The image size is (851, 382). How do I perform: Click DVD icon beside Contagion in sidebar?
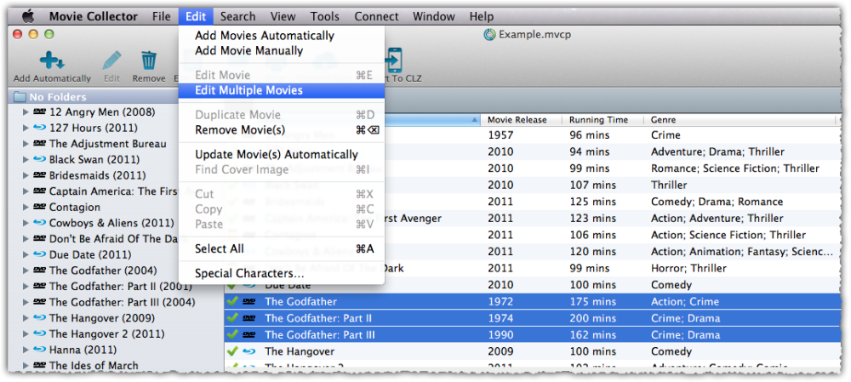click(x=40, y=208)
